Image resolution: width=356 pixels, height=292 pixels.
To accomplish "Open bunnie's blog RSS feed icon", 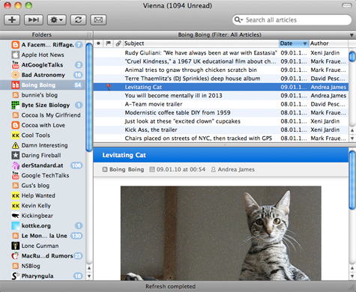I will (x=16, y=95).
